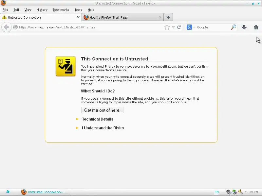Open the taskbar start menu icon

click(8, 192)
